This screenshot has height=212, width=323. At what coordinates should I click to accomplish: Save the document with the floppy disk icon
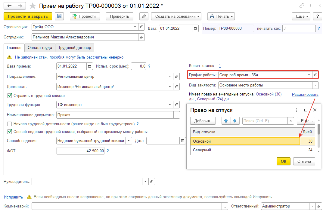coord(59,16)
